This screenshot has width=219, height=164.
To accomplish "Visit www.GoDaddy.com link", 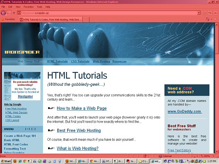I will pos(185,111).
